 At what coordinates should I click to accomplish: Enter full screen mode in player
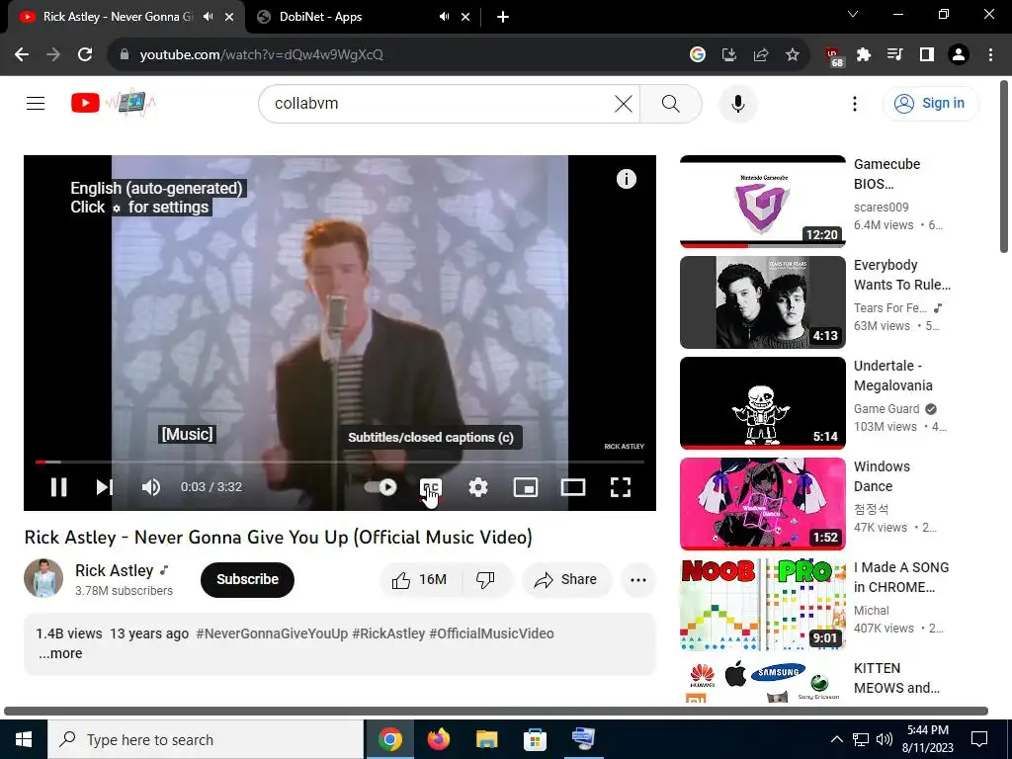(x=621, y=487)
